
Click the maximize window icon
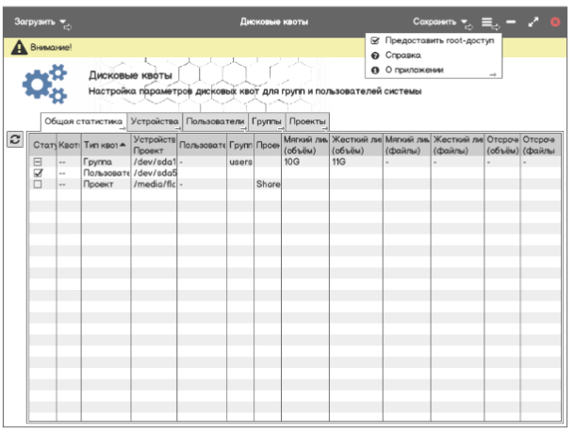(x=533, y=21)
